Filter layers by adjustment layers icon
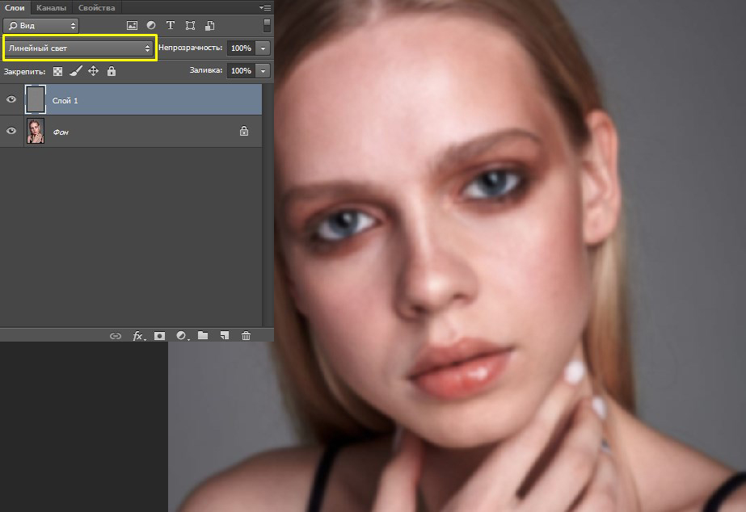The width and height of the screenshot is (746, 512). point(151,26)
